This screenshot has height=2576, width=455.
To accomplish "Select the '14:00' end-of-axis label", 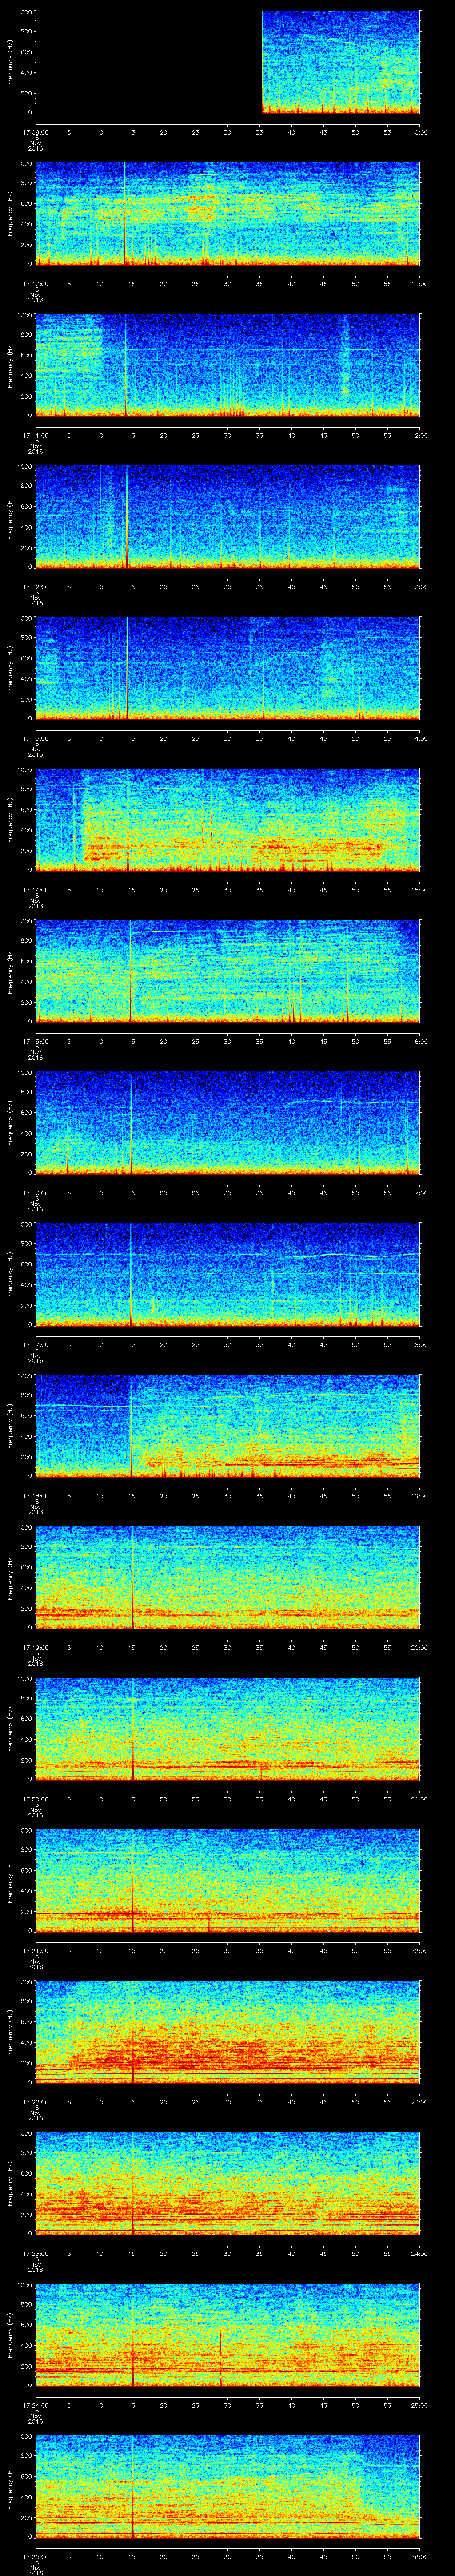I will 419,738.
